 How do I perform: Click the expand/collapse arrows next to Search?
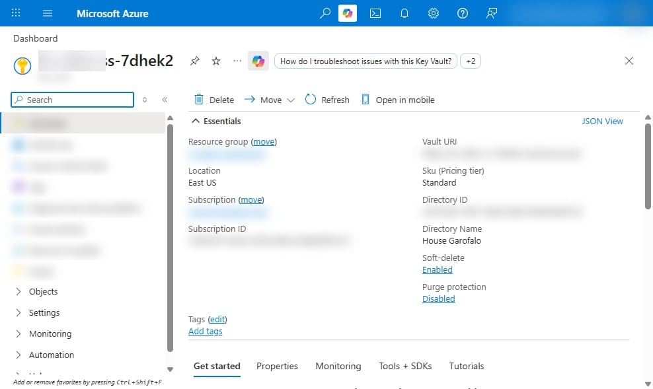(145, 100)
